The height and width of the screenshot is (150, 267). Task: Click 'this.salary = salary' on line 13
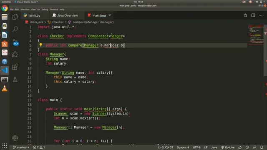[74, 82]
